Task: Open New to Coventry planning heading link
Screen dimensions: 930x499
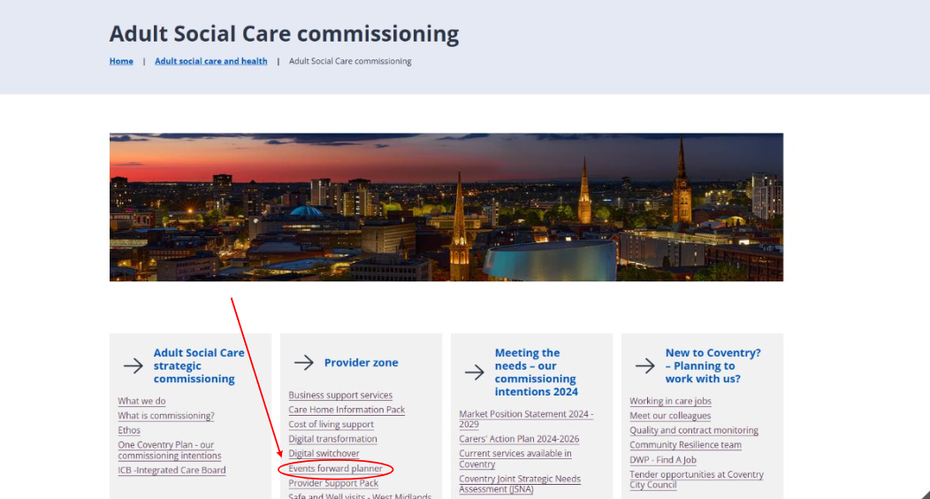Action: pyautogui.click(x=713, y=365)
